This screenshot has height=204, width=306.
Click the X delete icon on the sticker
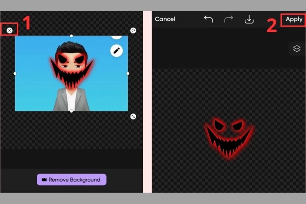pyautogui.click(x=9, y=30)
